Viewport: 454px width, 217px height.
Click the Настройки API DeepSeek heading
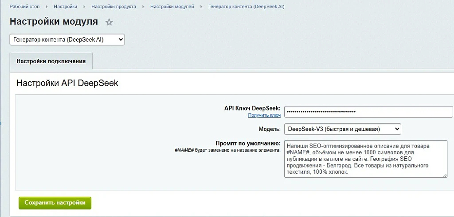(67, 83)
